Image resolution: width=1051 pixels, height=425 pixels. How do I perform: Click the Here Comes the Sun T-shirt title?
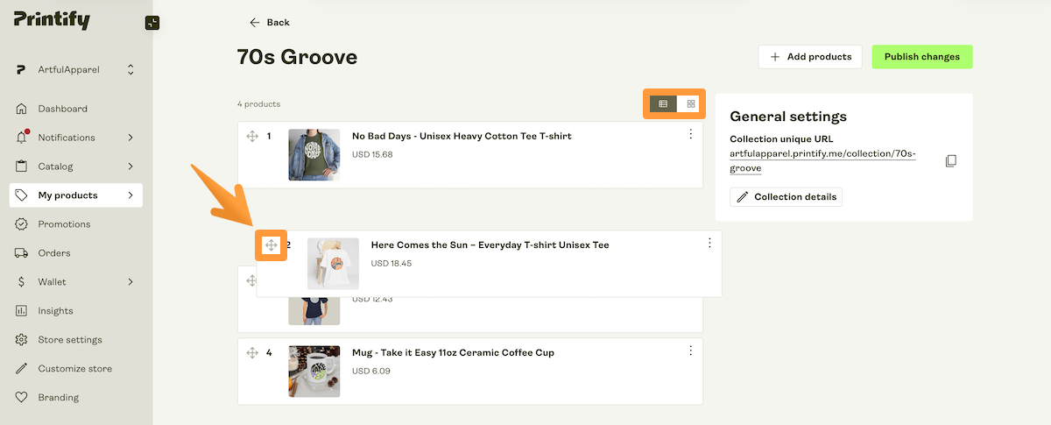490,245
